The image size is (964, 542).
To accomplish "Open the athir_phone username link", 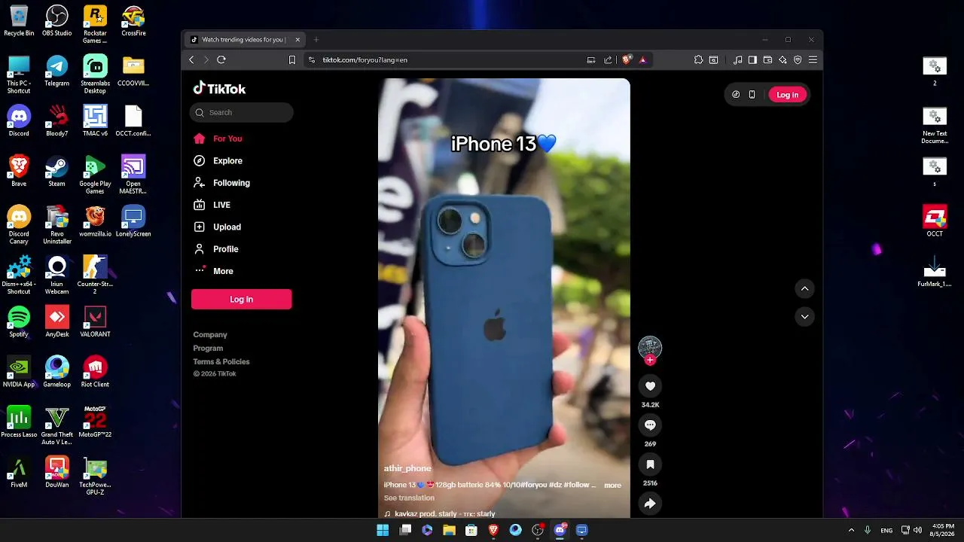I will coord(407,468).
